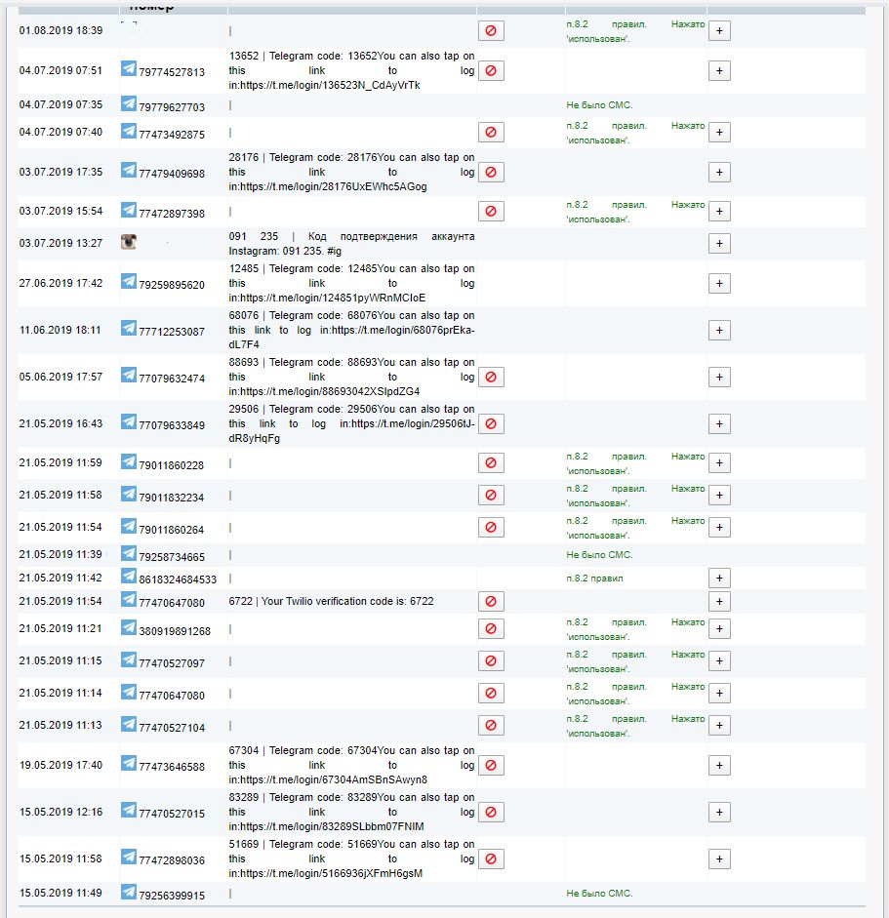
Task: Click the plus button in the Twilio verification row
Action: pos(719,601)
